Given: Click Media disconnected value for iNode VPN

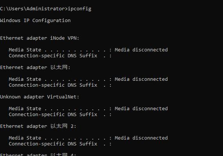Looking at the screenshot, I should (x=141, y=50).
